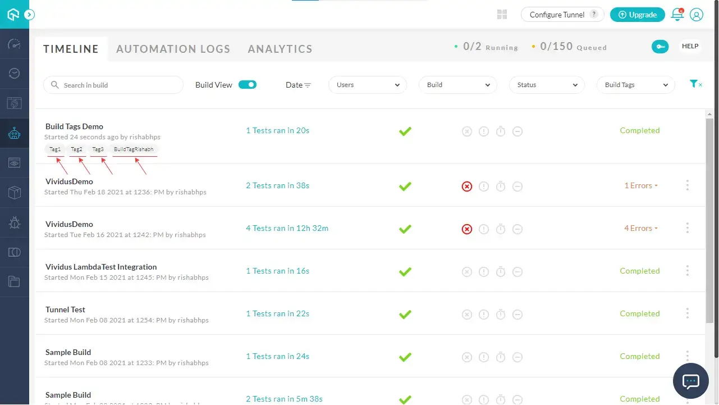
Task: Open the Users filter dropdown
Action: (x=368, y=85)
